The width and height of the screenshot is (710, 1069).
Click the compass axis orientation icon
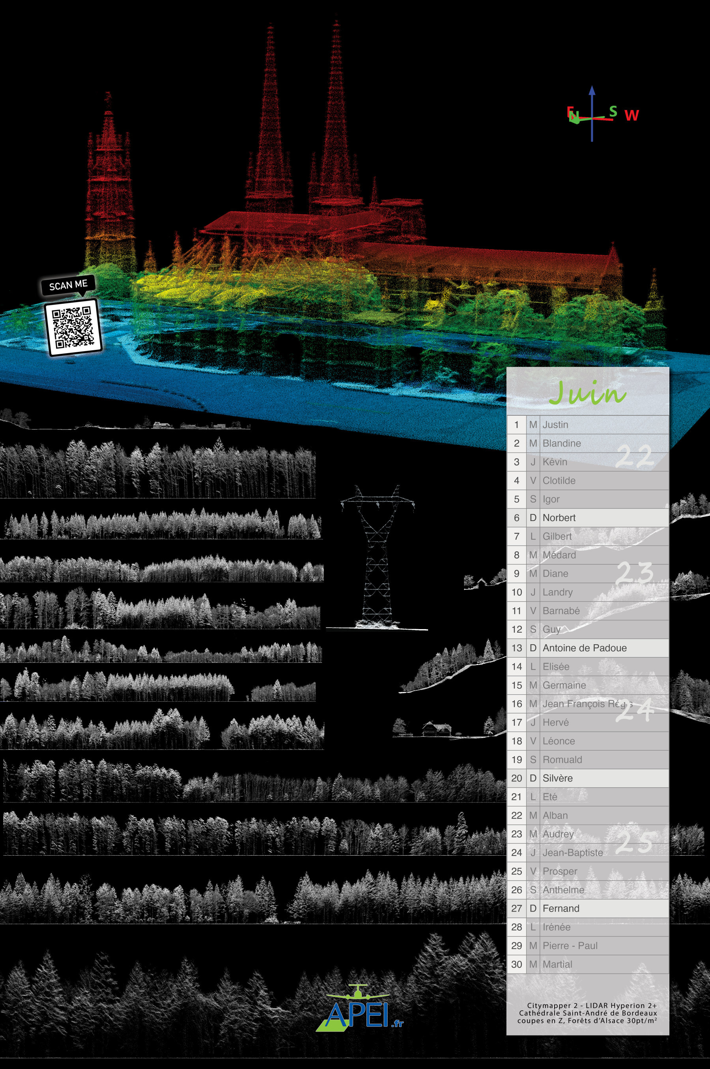click(x=602, y=114)
